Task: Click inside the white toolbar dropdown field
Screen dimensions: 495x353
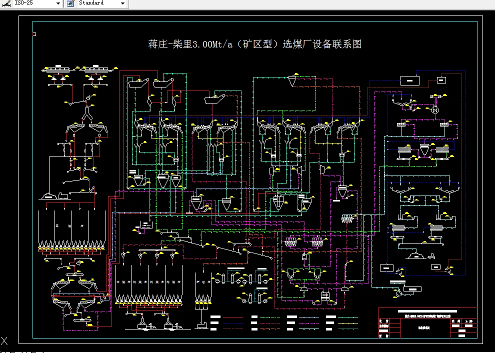Action: tap(30, 3)
